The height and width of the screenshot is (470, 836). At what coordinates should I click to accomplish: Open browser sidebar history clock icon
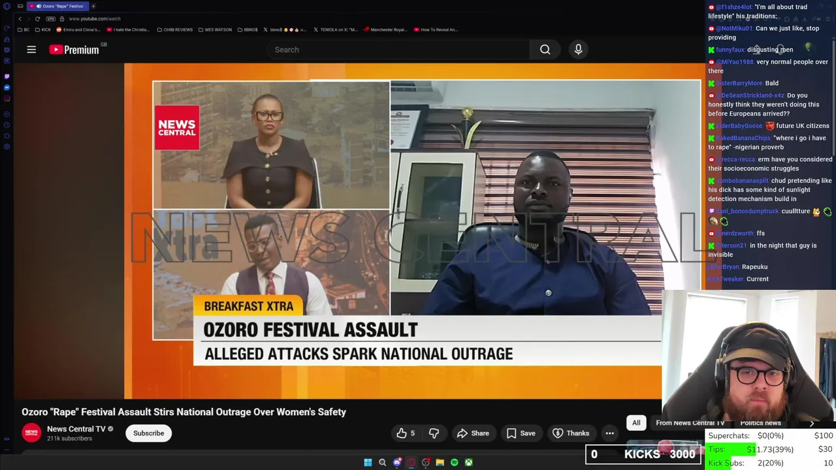click(7, 125)
